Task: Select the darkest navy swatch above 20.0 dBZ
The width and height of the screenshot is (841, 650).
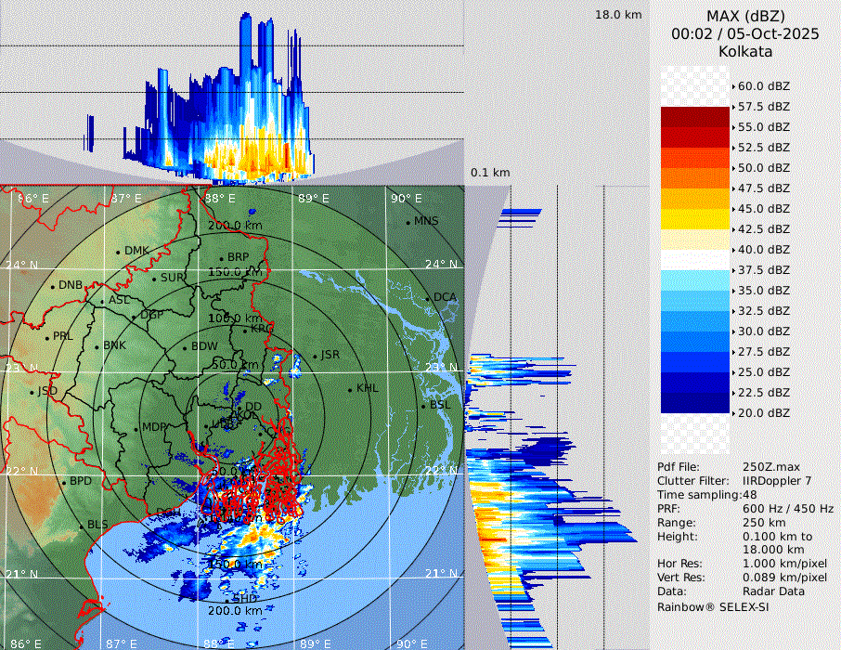Action: (x=694, y=403)
